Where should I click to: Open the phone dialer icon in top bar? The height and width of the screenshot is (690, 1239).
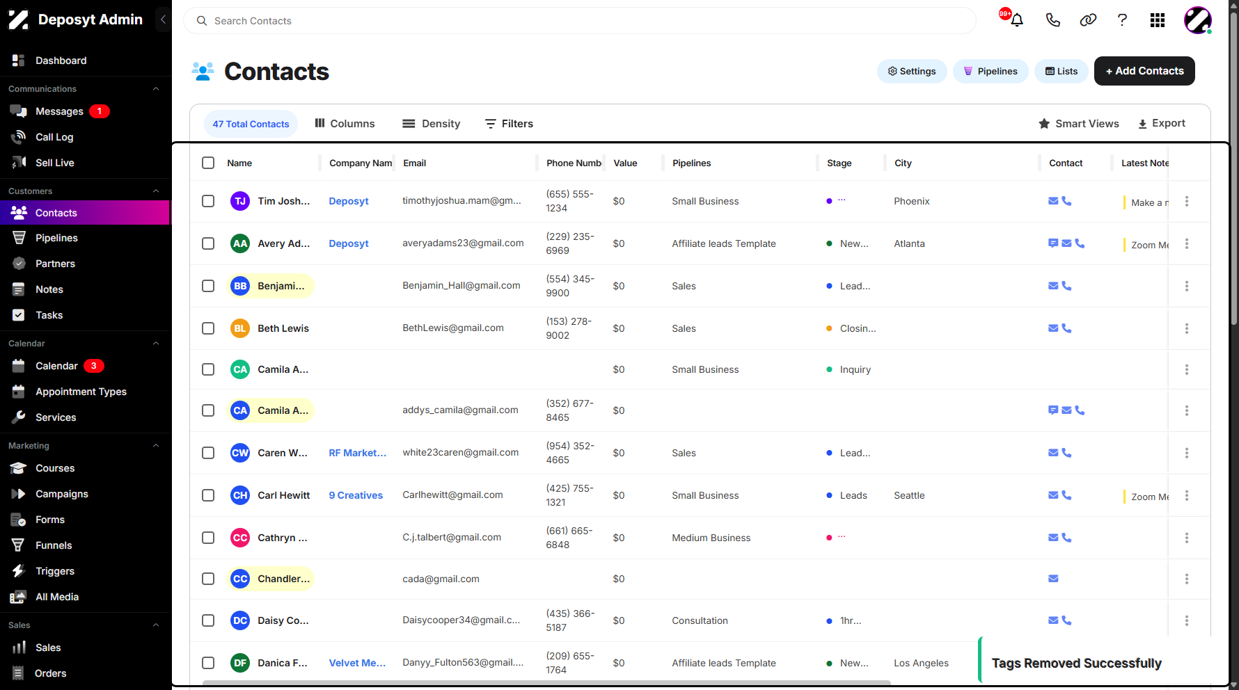point(1052,20)
